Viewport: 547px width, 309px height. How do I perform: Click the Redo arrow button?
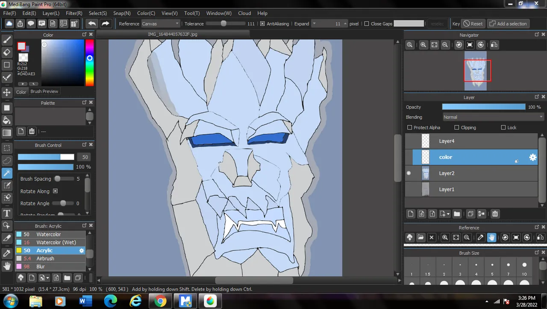coord(106,24)
